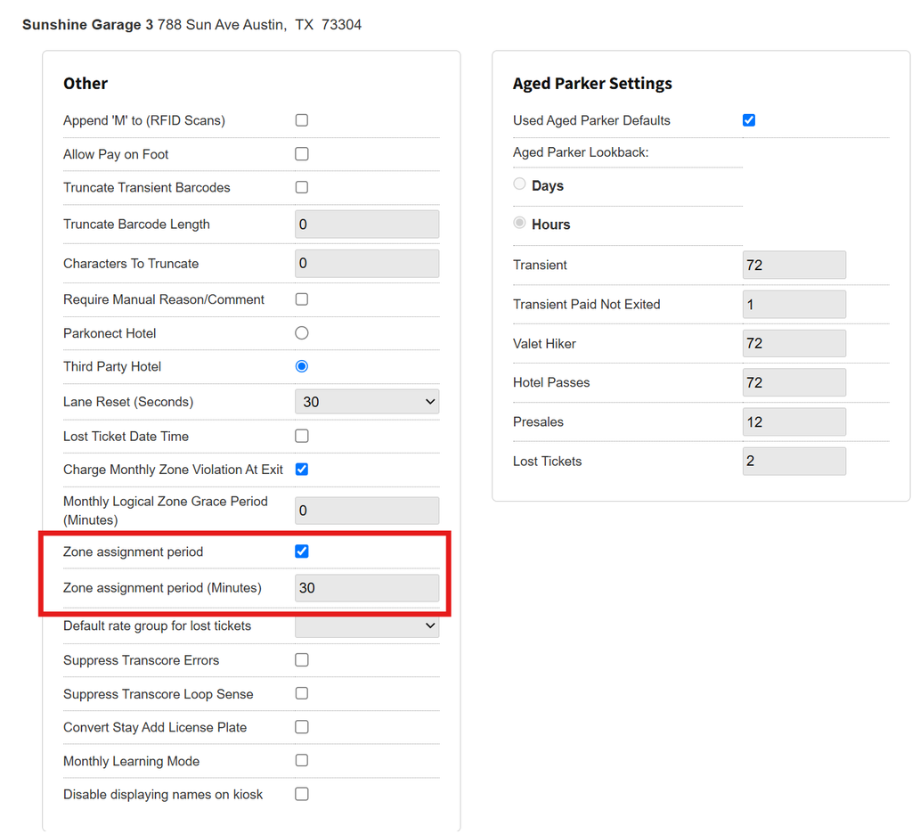Enable Append 'M' to (RFID Scans) checkbox
This screenshot has width=912, height=834.
(x=301, y=120)
